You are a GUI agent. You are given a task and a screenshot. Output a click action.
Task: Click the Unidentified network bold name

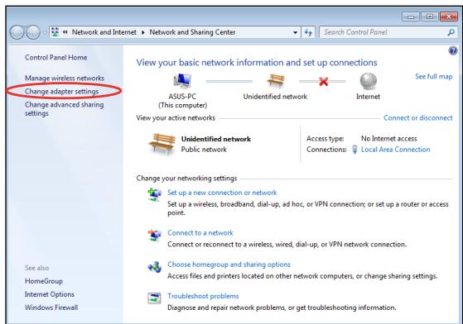click(x=216, y=139)
